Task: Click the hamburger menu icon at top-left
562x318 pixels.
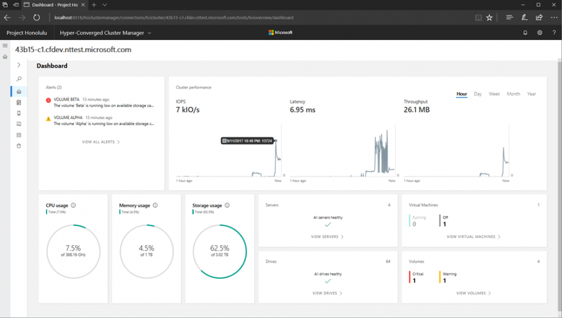Action: point(5,45)
